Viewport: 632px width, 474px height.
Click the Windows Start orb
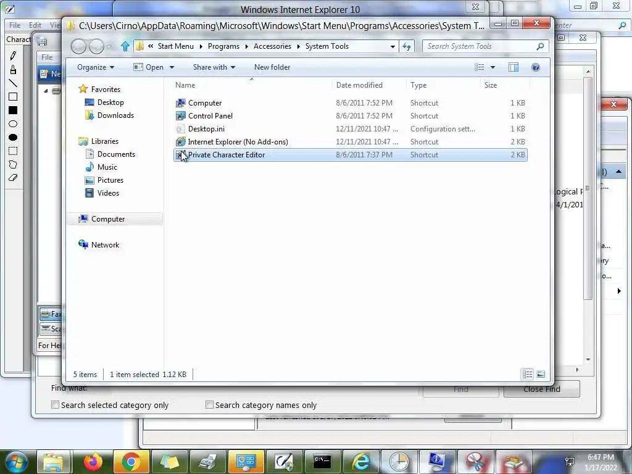click(16, 462)
